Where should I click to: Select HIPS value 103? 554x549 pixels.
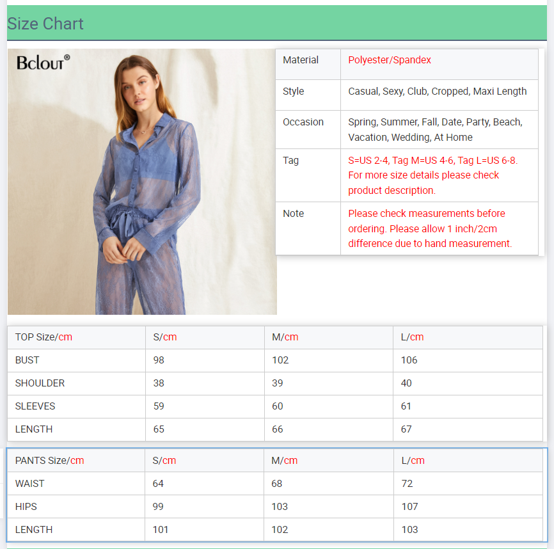tap(280, 507)
